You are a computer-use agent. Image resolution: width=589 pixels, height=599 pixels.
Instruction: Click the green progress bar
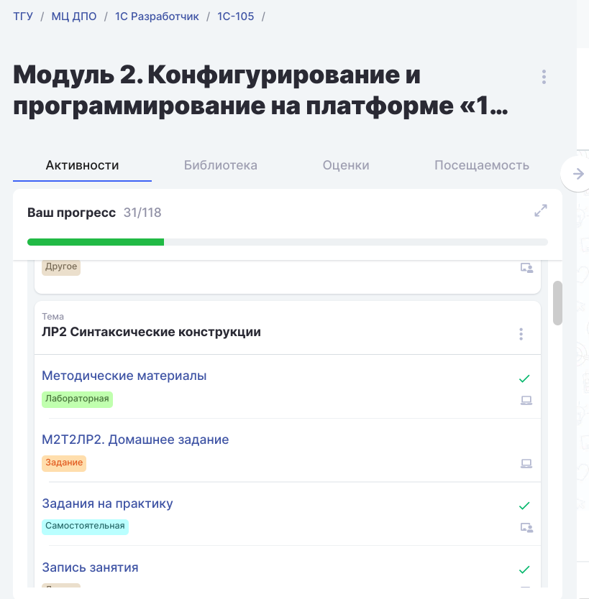pyautogui.click(x=96, y=242)
